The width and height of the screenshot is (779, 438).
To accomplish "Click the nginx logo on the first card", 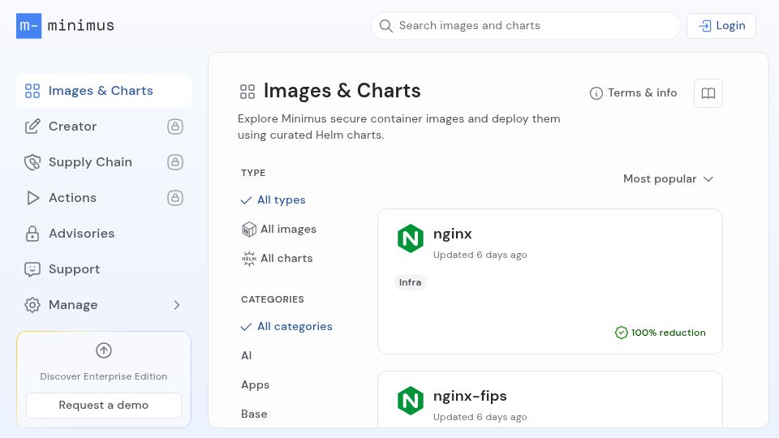I will pyautogui.click(x=411, y=238).
